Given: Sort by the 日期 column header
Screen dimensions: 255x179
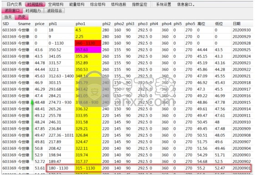Looking at the screenshot, I should tap(236, 24).
